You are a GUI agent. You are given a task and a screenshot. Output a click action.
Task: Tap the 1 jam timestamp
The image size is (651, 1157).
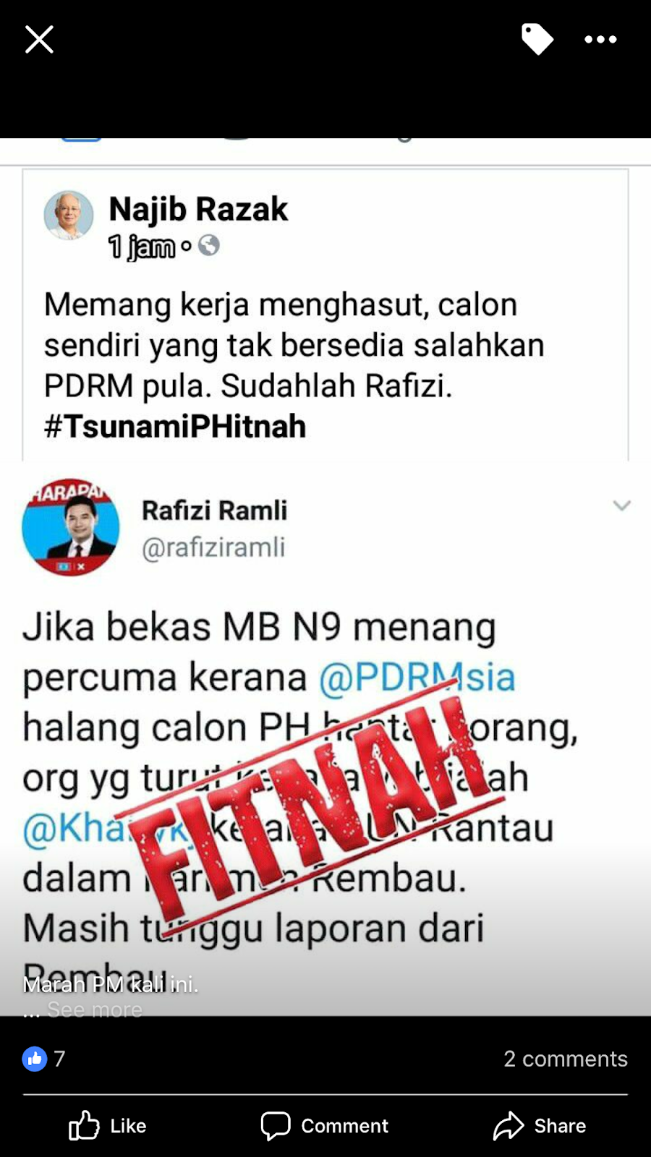[142, 247]
